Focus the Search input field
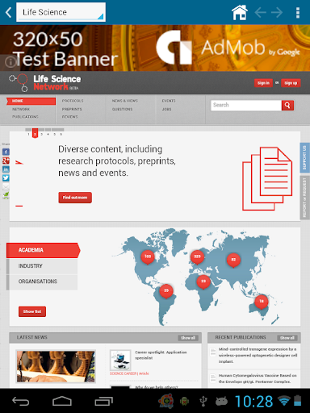 click(246, 106)
